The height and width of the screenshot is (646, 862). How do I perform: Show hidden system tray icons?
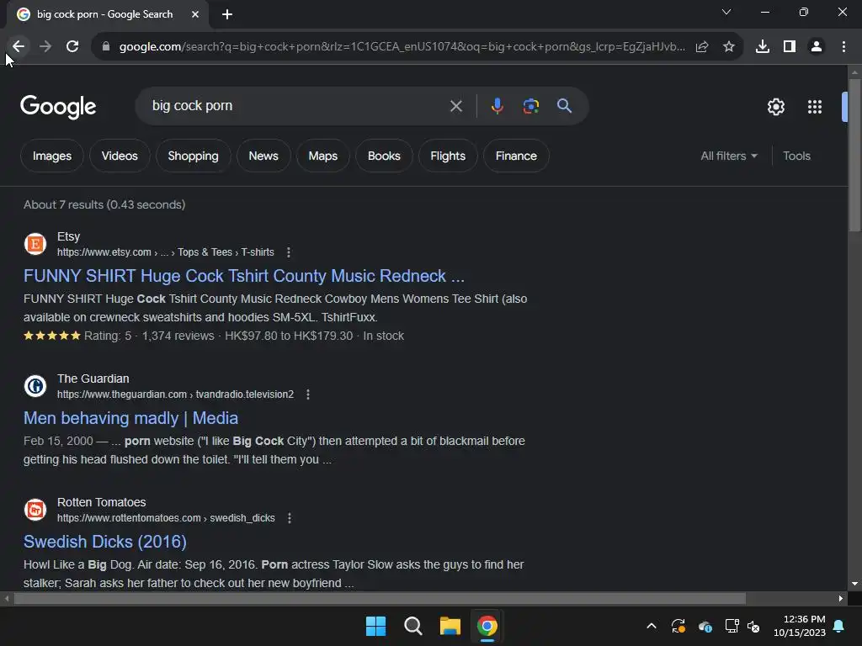pyautogui.click(x=652, y=626)
